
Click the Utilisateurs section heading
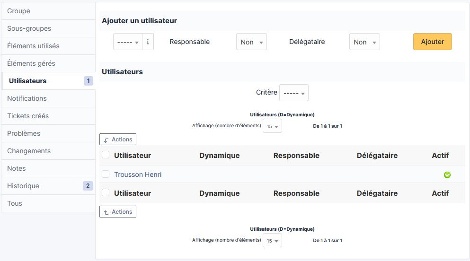tap(122, 72)
